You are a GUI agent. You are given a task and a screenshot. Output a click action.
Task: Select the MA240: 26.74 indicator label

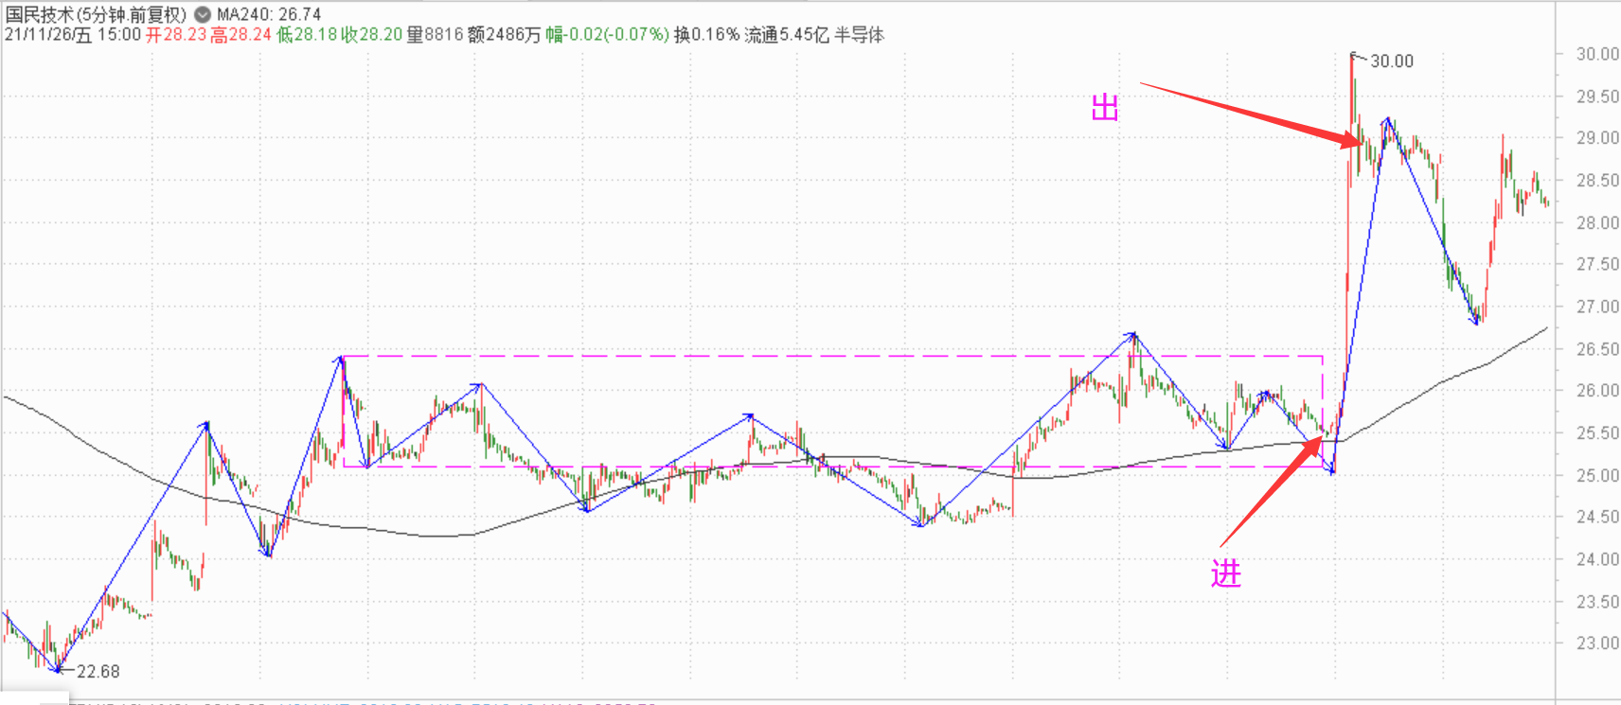pyautogui.click(x=269, y=15)
